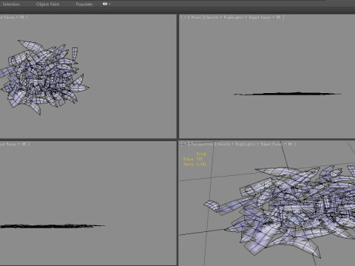
Task: Open the Selection ribbon tab
Action: click(11, 4)
